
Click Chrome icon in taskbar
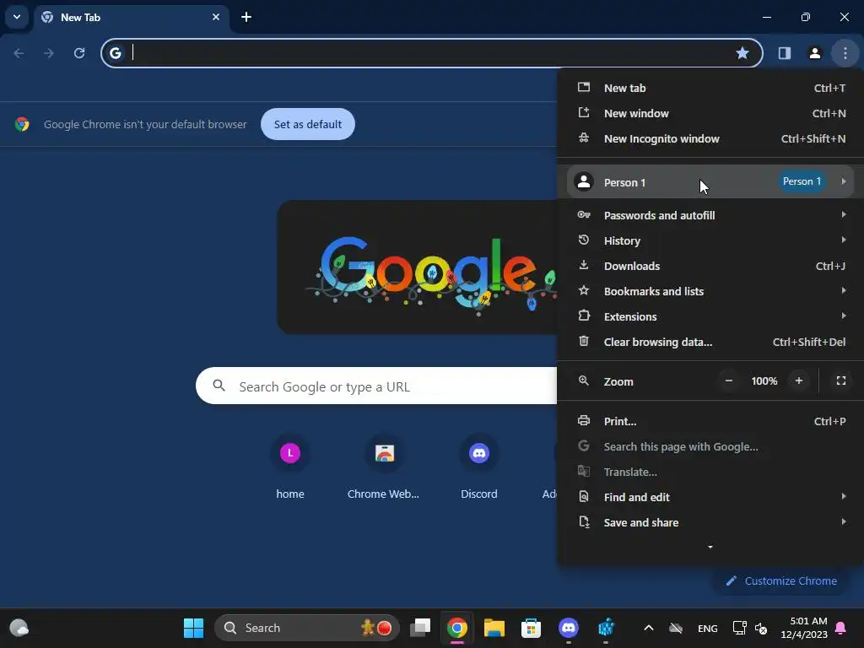456,628
